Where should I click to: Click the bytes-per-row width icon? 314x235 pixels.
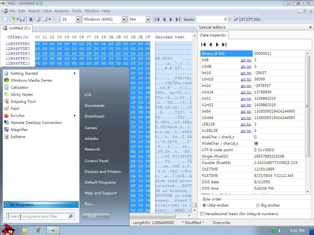(57, 19)
